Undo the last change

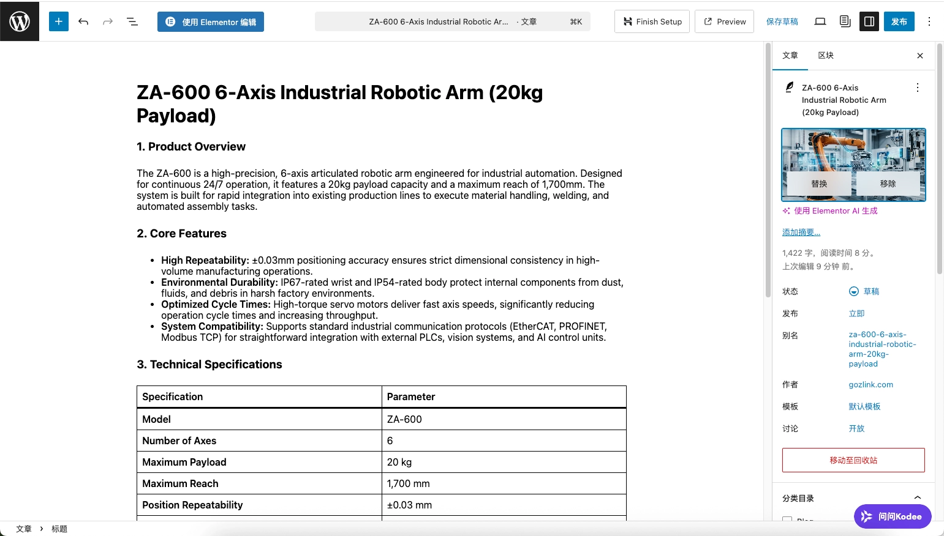pyautogui.click(x=83, y=21)
